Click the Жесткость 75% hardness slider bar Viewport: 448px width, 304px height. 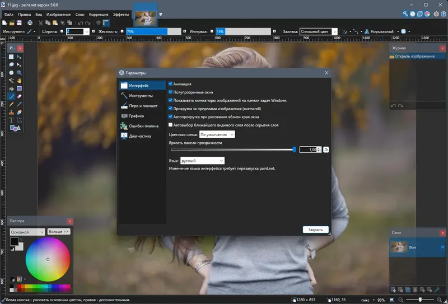click(x=153, y=31)
